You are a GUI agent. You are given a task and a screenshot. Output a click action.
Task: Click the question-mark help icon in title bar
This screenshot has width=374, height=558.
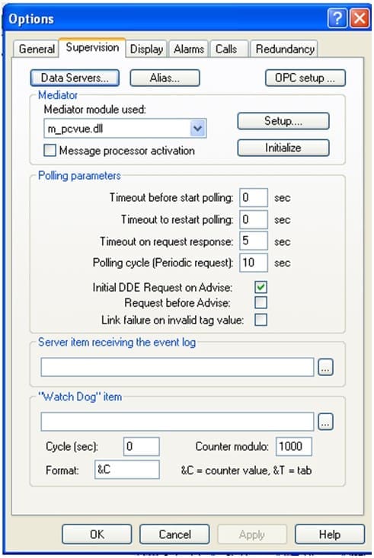click(337, 18)
